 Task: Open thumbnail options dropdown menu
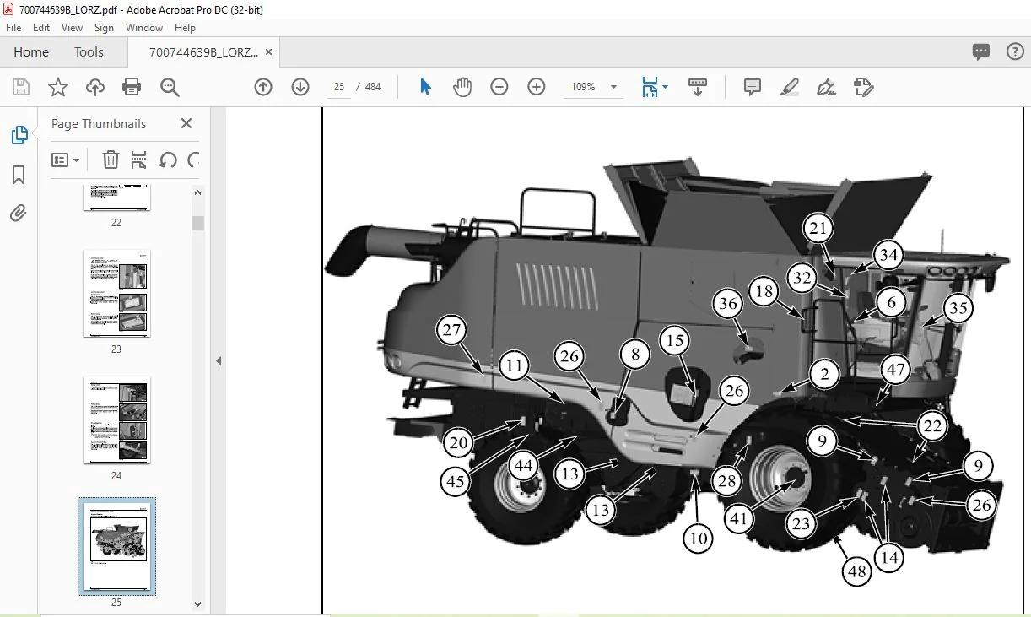point(66,160)
